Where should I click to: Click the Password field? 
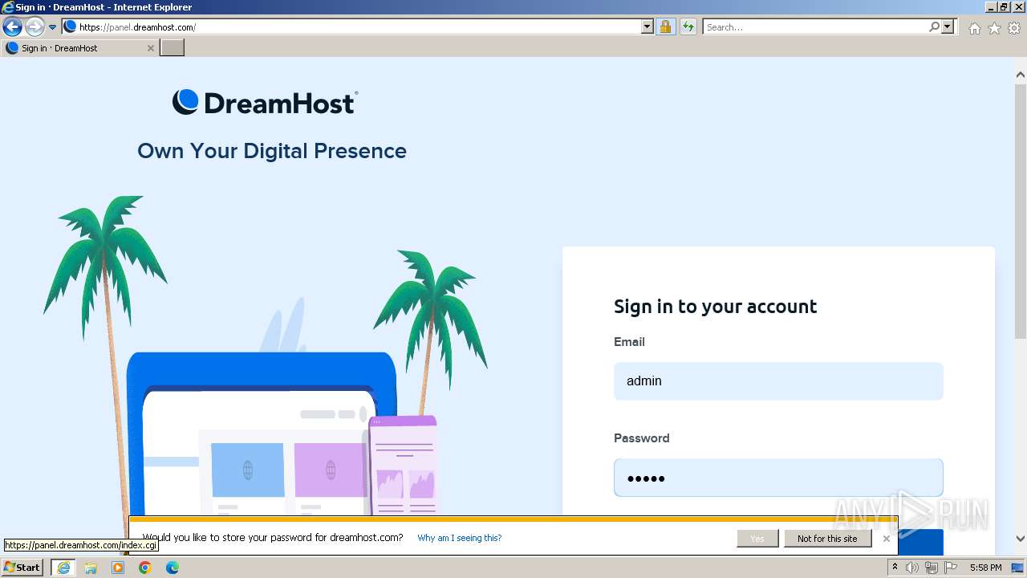click(778, 478)
